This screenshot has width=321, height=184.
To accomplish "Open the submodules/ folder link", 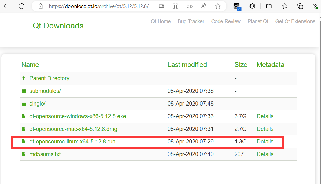I will [45, 91].
